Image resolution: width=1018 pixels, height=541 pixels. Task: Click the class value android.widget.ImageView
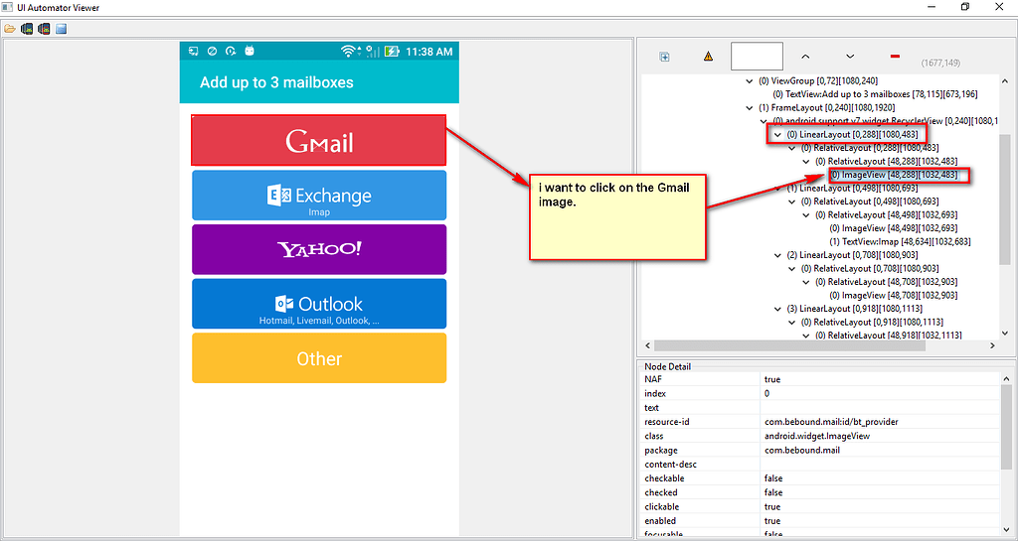(x=817, y=436)
